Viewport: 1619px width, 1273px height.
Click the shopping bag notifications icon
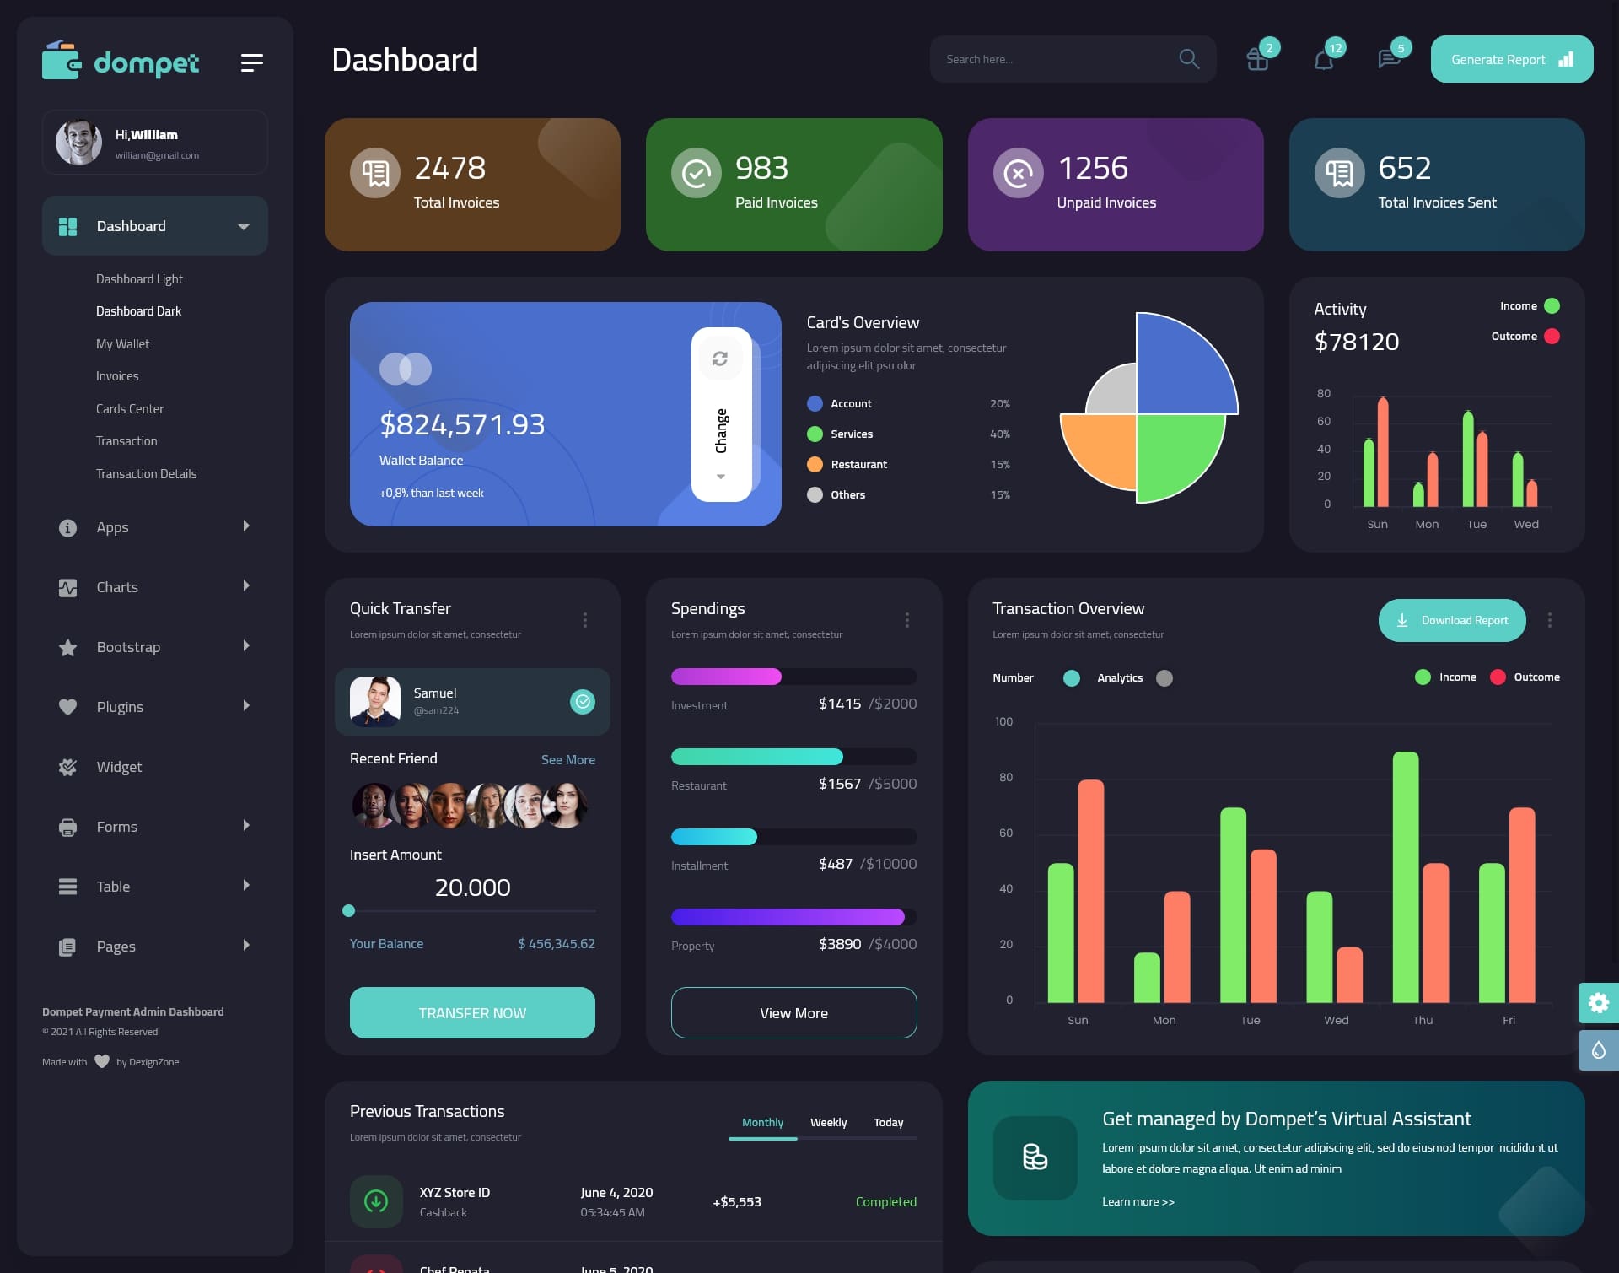(1256, 59)
